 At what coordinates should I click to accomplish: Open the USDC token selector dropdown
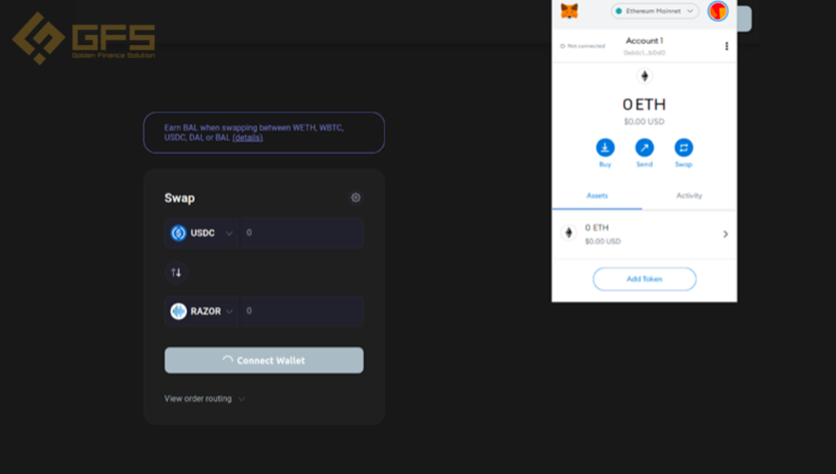pyautogui.click(x=202, y=233)
